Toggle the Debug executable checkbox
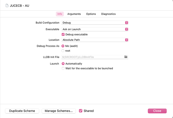Viewport: 173px width, 118px height. point(63,34)
